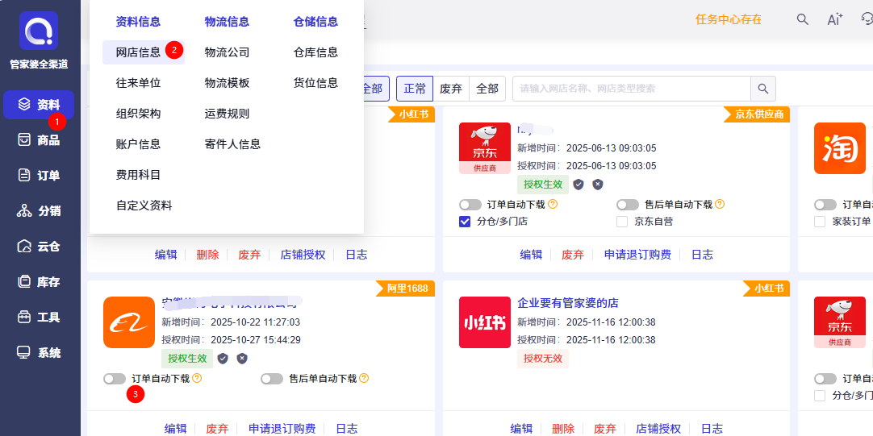Image resolution: width=873 pixels, height=436 pixels.
Task: Open the 分销 sidebar section
Action: click(39, 211)
